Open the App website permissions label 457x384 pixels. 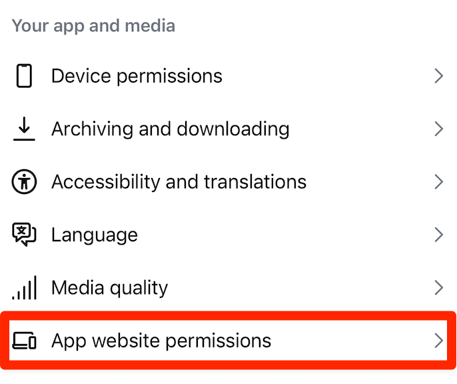(x=161, y=341)
